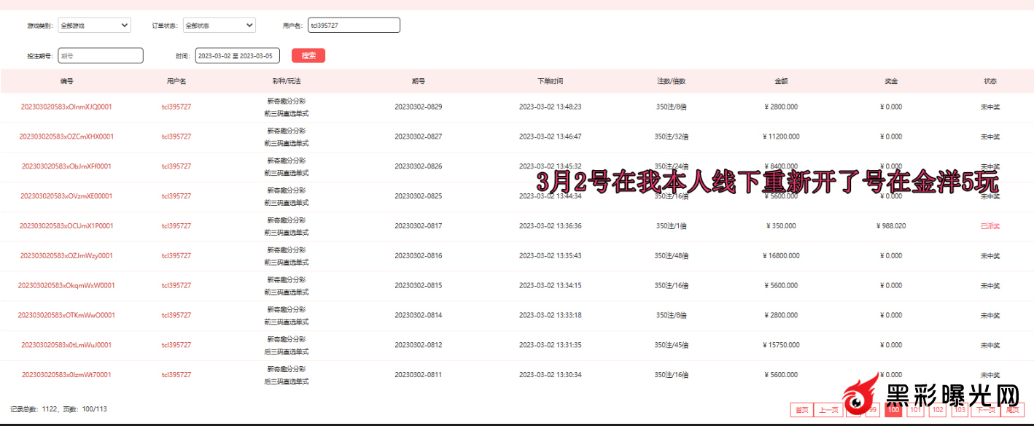
Task: Open the 游戏类别 dropdown
Action: coord(93,26)
